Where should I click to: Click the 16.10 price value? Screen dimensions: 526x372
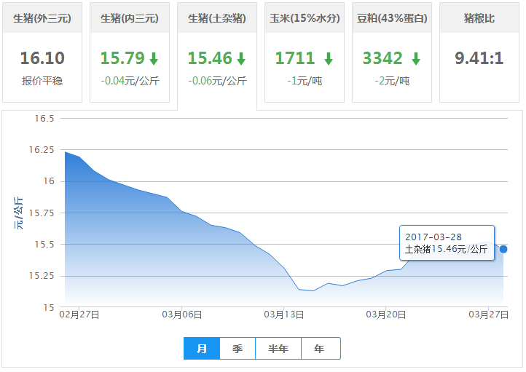tap(42, 58)
